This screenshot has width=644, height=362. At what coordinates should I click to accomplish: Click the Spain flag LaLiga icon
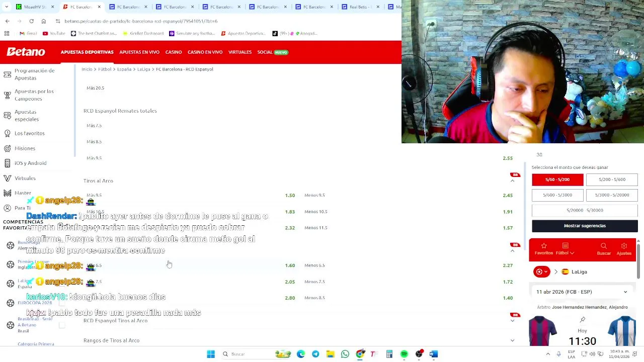[565, 272]
